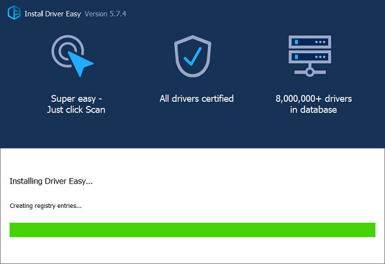The width and height of the screenshot is (385, 264).
Task: Select the "8,000,000+ drivers in database" caption
Action: pos(313,104)
